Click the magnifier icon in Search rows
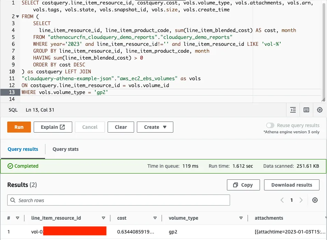This screenshot has height=240, width=327. [13, 200]
